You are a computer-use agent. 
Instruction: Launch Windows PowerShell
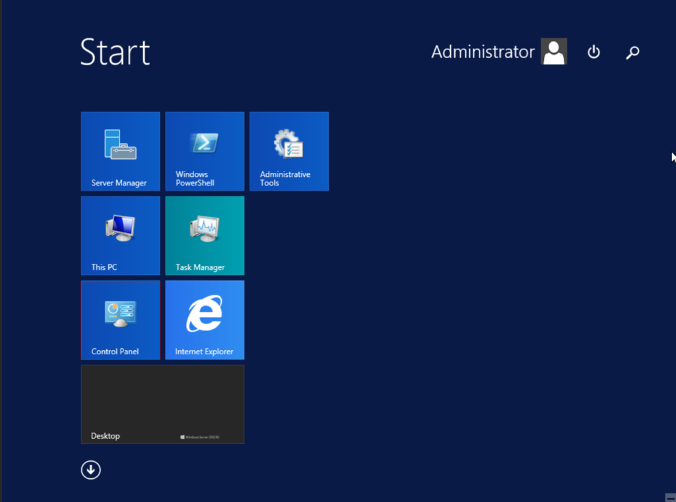click(205, 151)
